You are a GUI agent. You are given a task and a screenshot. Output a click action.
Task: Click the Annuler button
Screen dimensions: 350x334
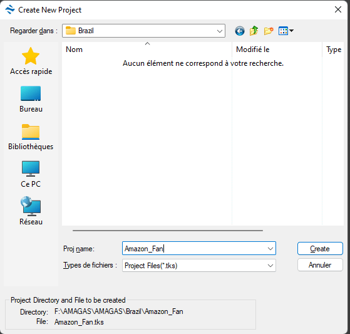[320, 265]
